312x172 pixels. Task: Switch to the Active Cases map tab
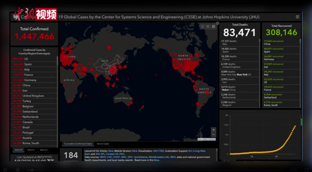[103, 144]
